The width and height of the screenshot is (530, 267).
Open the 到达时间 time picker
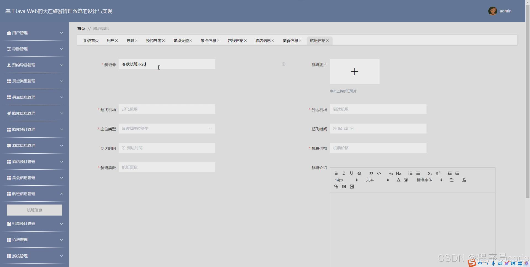167,148
